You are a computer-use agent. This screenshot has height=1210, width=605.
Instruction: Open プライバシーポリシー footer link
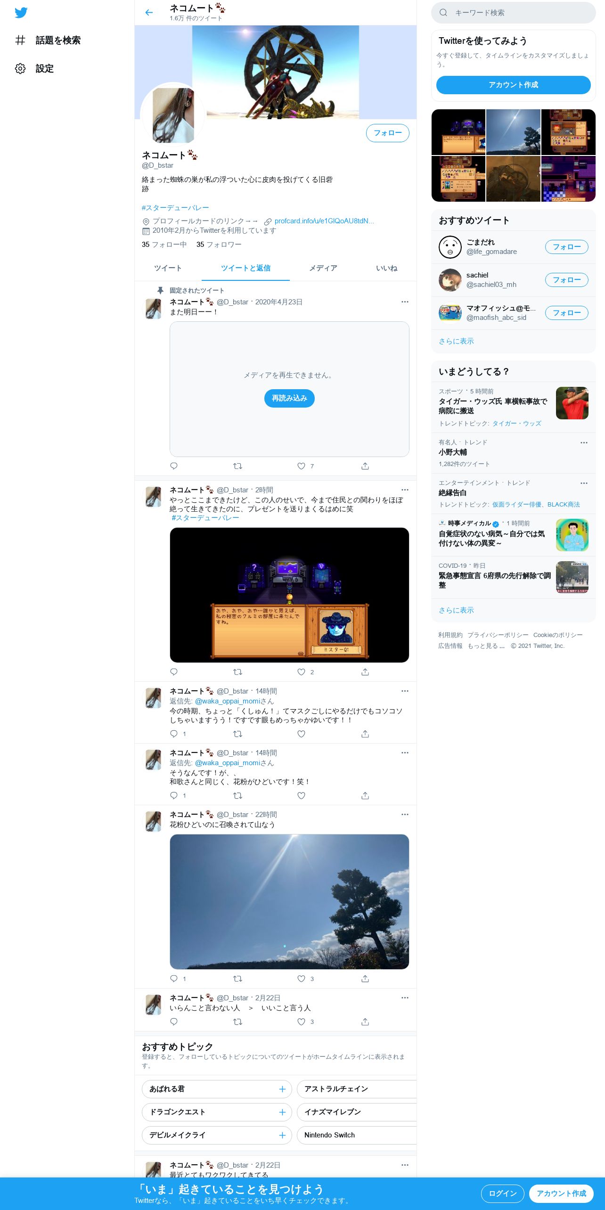coord(498,635)
